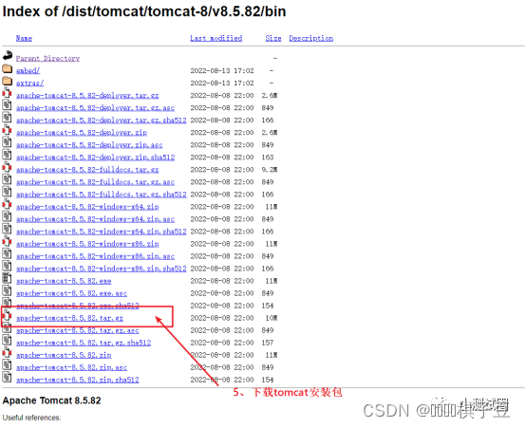Download apache-tomcat-8.5.82-deployer.zip

[82, 133]
